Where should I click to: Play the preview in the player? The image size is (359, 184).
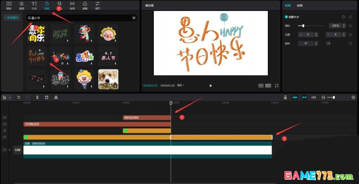pyautogui.click(x=211, y=86)
